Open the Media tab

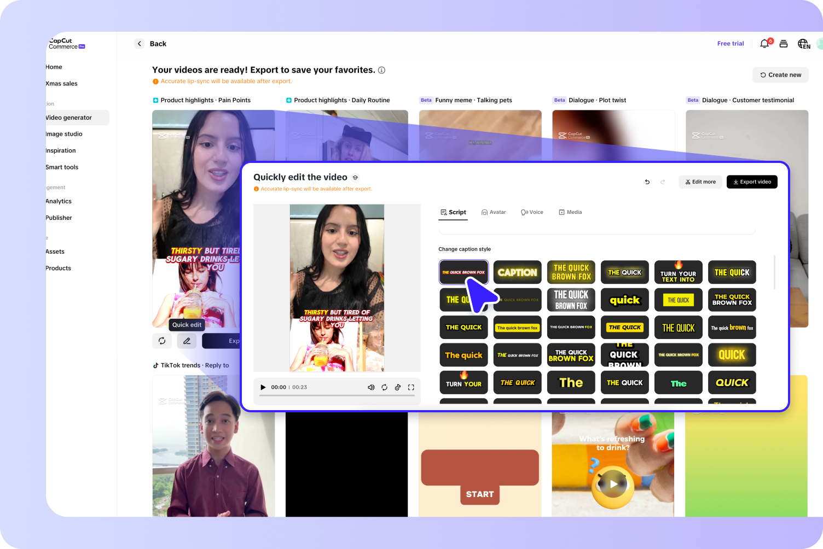point(570,212)
